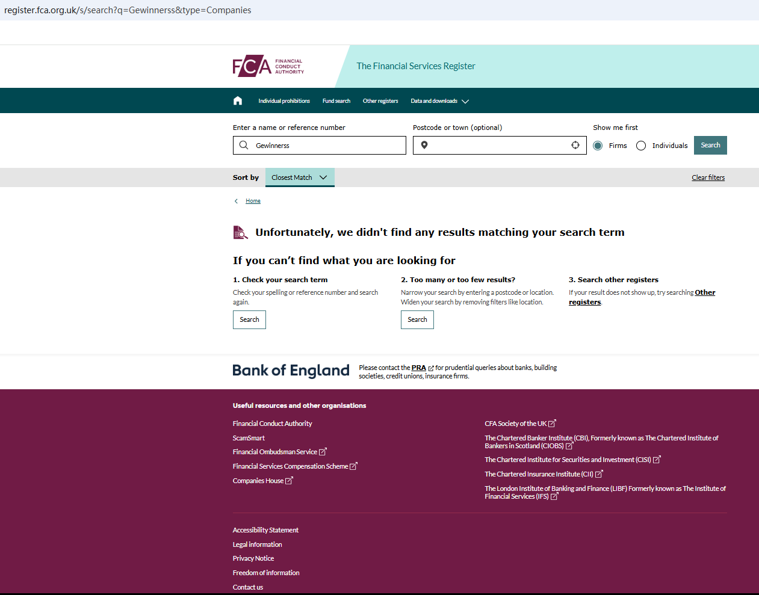Open London Institute of Banking and Finance link

coord(605,492)
